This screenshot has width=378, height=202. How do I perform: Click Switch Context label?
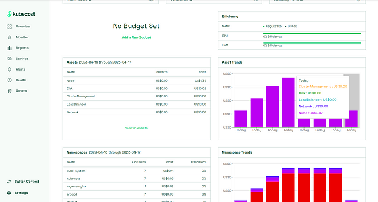tap(27, 182)
